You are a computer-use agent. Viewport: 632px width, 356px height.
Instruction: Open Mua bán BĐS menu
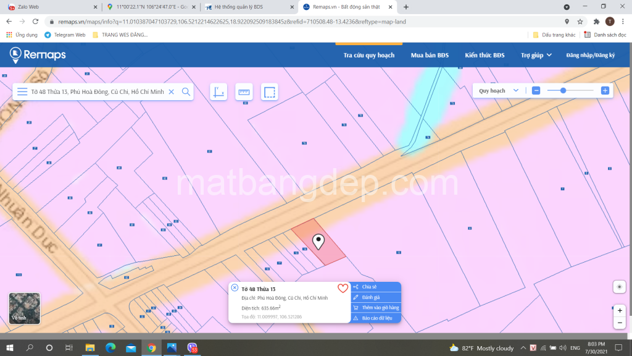[430, 55]
